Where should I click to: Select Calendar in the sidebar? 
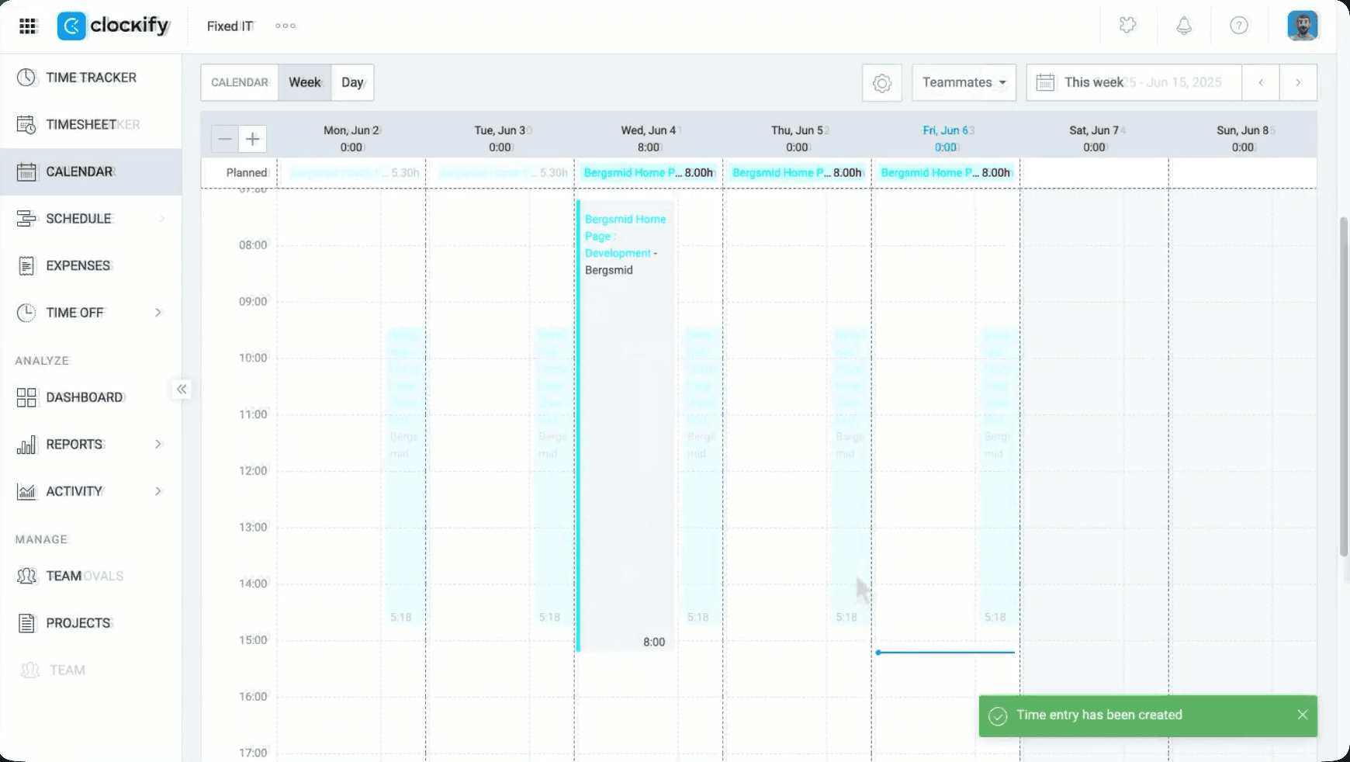[x=91, y=171]
